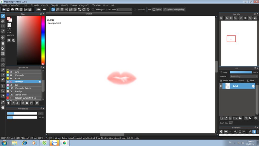
Task: Select the Magic Wand tool
Action: 3,70
